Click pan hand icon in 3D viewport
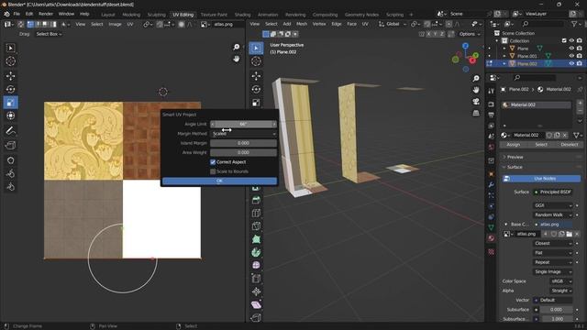587x330 pixels. (x=476, y=90)
